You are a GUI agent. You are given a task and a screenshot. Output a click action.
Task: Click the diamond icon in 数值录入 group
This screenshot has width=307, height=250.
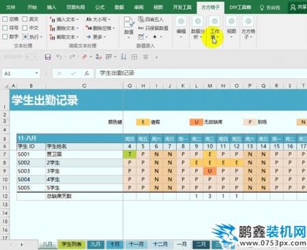pyautogui.click(x=155, y=37)
